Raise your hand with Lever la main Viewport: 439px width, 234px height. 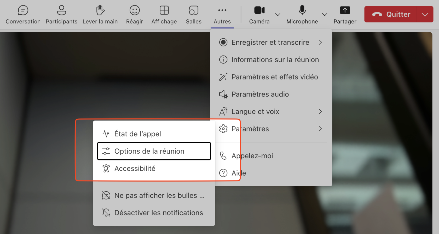coord(100,11)
